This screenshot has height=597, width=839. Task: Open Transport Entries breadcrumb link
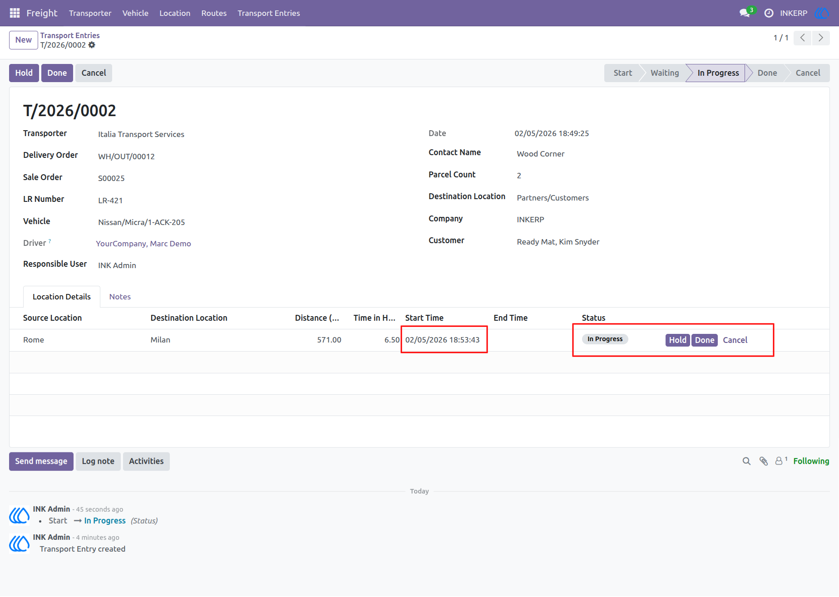(x=70, y=35)
